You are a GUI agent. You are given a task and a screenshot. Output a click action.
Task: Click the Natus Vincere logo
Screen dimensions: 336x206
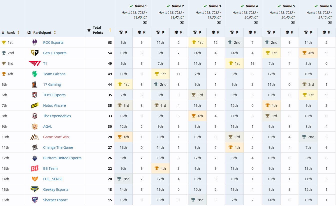point(34,105)
